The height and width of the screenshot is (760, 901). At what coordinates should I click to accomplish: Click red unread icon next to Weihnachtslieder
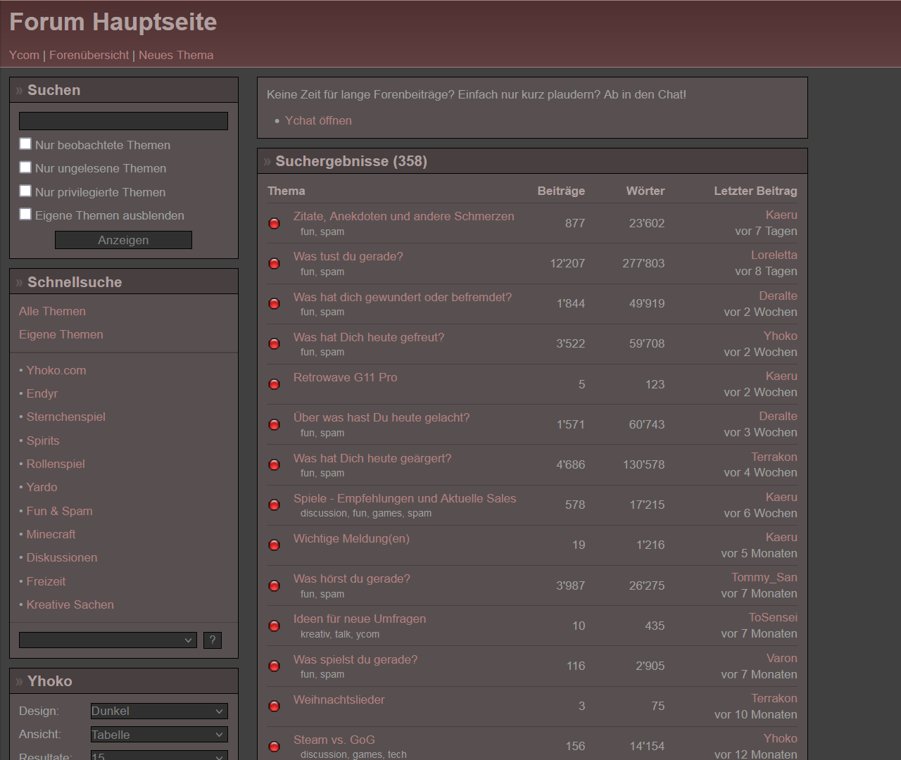[275, 707]
